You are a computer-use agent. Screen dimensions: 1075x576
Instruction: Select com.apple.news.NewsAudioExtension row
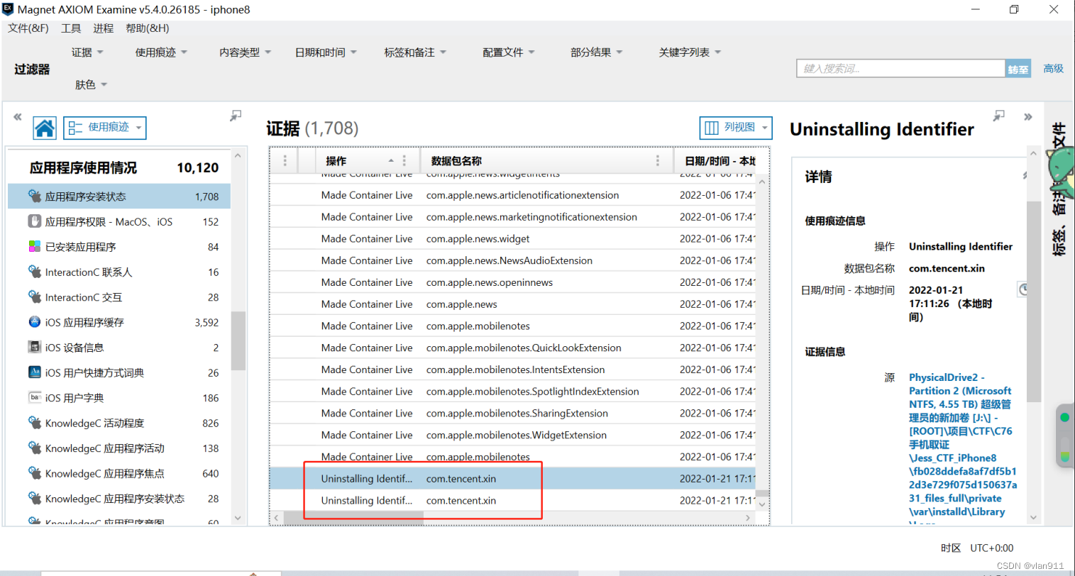[x=512, y=260]
